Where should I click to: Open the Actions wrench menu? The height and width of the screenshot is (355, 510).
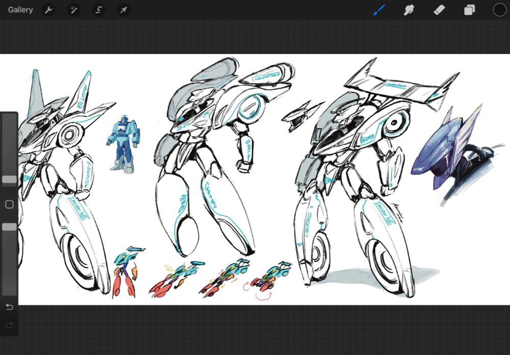(48, 10)
